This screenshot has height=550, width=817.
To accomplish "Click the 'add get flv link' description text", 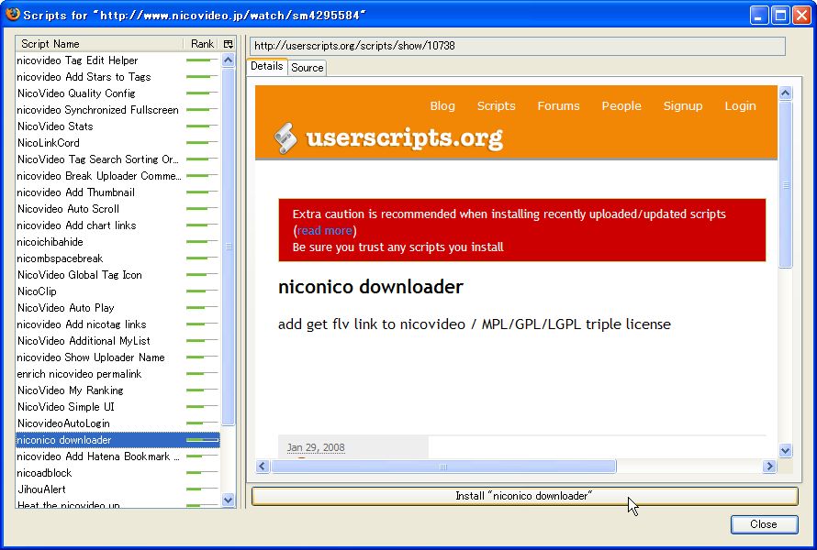I will click(x=475, y=324).
